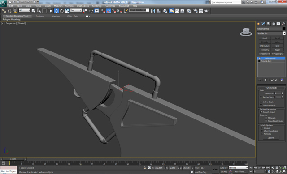
Task: Open the Material Editor icon
Action: coord(189,11)
